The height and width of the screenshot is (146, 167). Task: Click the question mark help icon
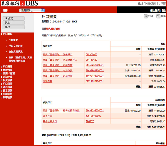coord(158,16)
